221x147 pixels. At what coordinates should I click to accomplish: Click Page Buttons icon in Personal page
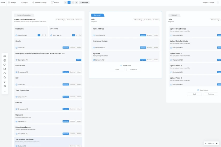121,65
